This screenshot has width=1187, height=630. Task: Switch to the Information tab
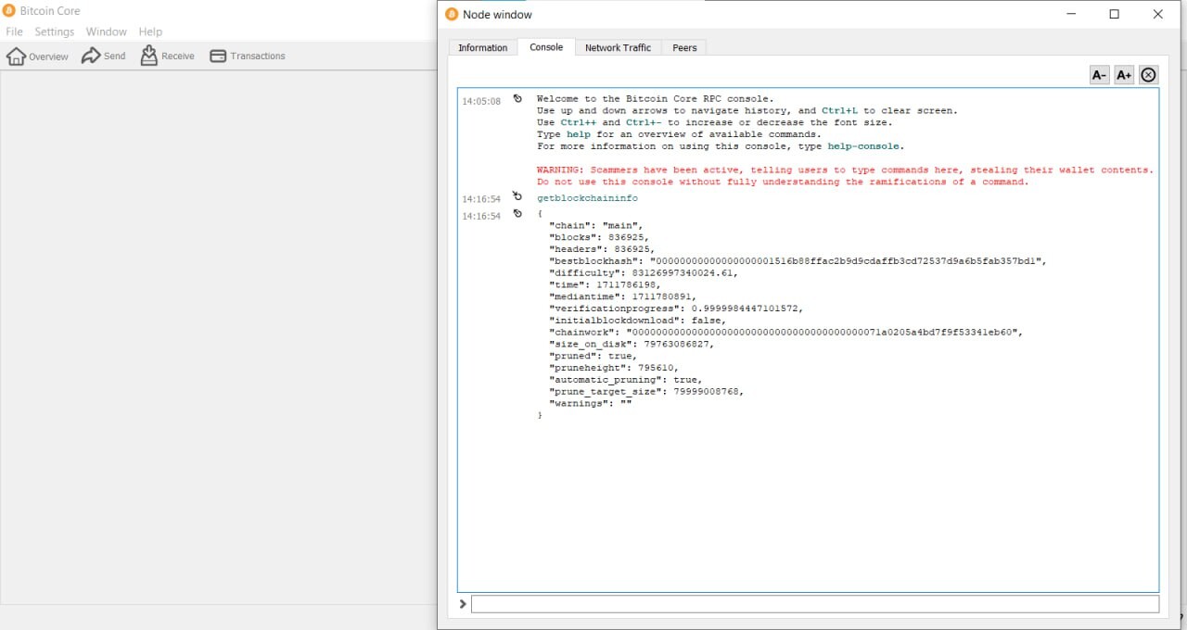point(483,47)
